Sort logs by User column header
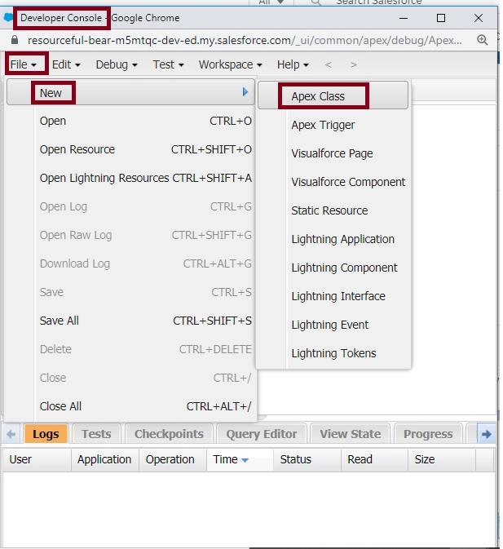This screenshot has height=549, width=503. (x=37, y=459)
